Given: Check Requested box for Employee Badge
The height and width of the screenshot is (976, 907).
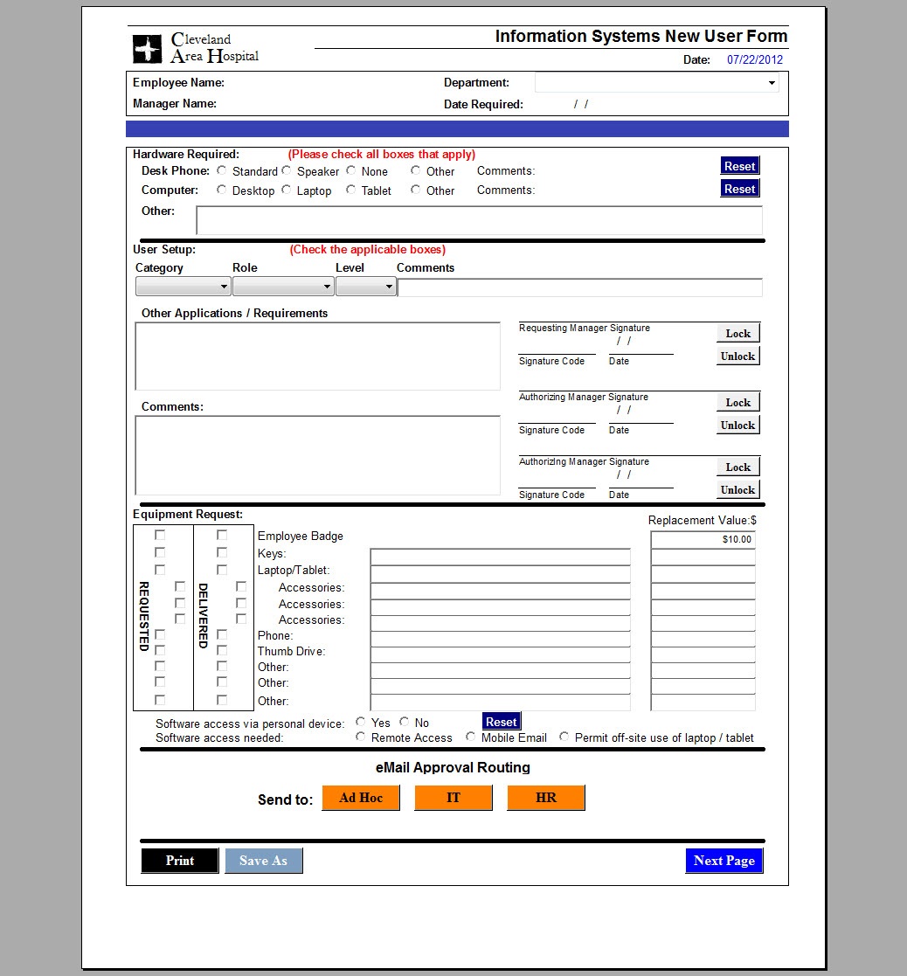Looking at the screenshot, I should (x=160, y=535).
